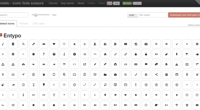Click the Follow link
This screenshot has height=110, width=200.
click(91, 3)
